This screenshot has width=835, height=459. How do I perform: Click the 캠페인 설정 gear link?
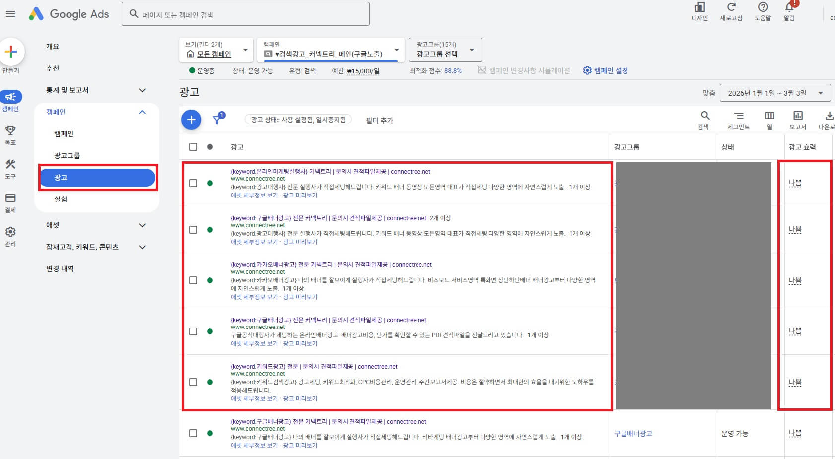[606, 70]
